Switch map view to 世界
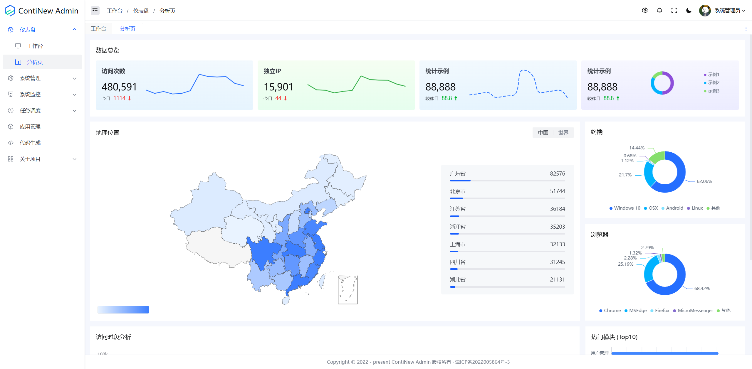The width and height of the screenshot is (752, 369). (x=563, y=133)
